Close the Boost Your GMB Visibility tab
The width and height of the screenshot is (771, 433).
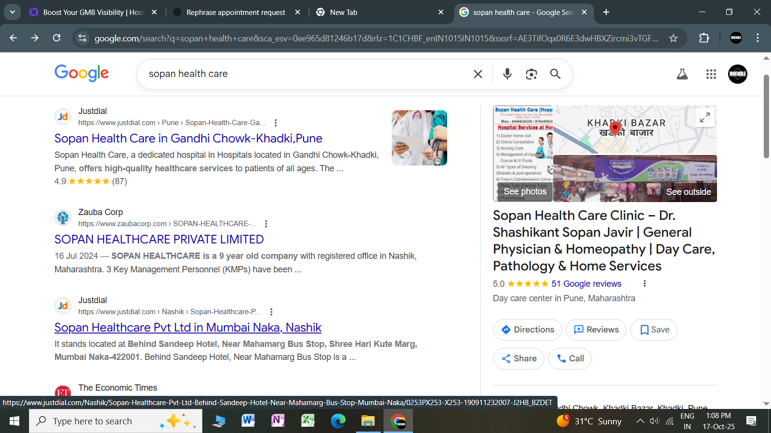(x=154, y=13)
